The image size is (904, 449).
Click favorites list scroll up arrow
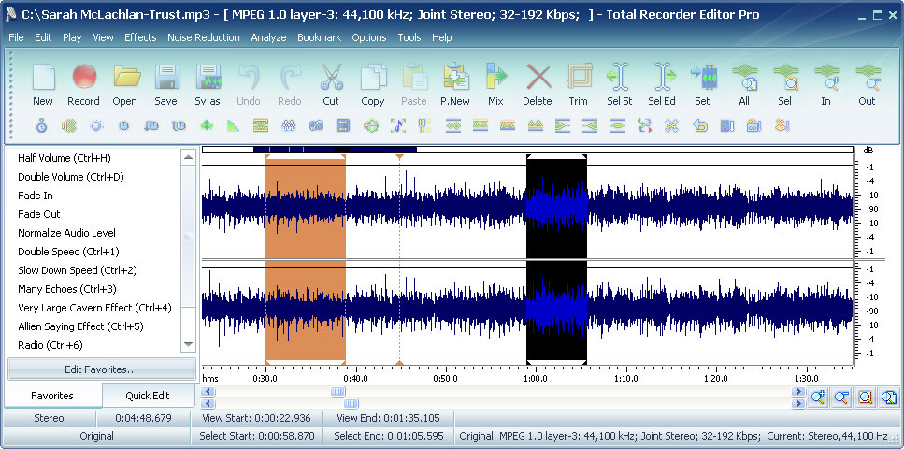pyautogui.click(x=188, y=157)
